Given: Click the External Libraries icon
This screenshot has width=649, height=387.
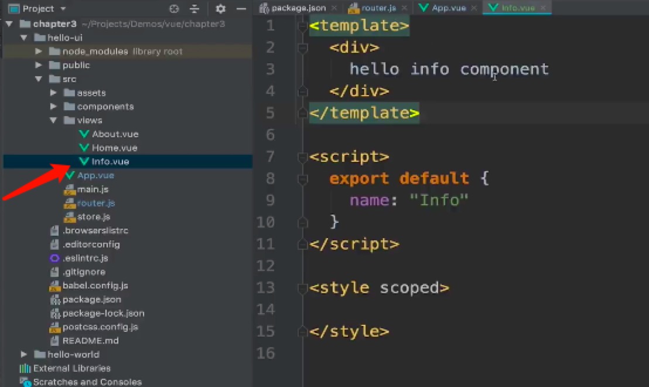Looking at the screenshot, I should tap(25, 368).
